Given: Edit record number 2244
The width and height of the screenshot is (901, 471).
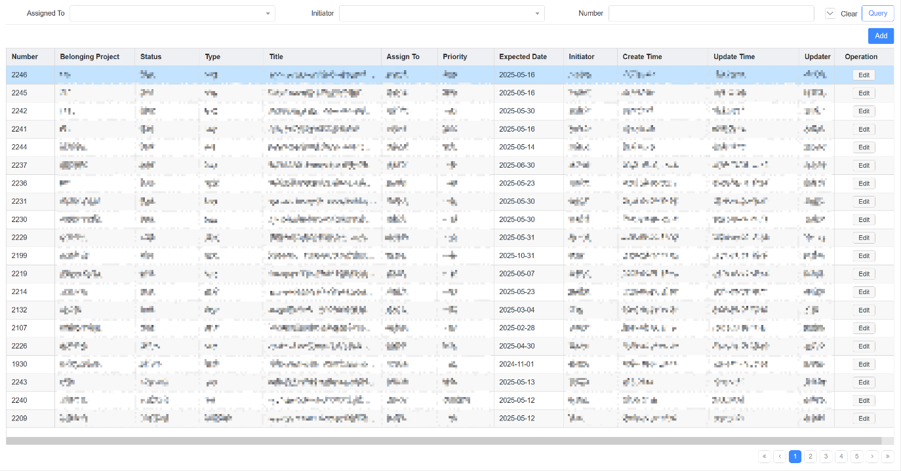Looking at the screenshot, I should point(864,147).
